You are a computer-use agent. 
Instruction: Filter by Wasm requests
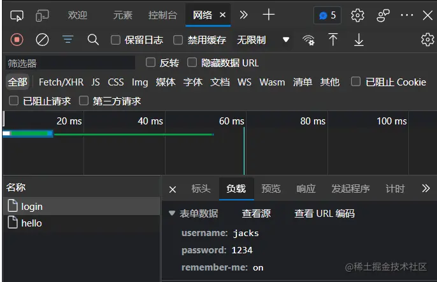[x=272, y=82]
